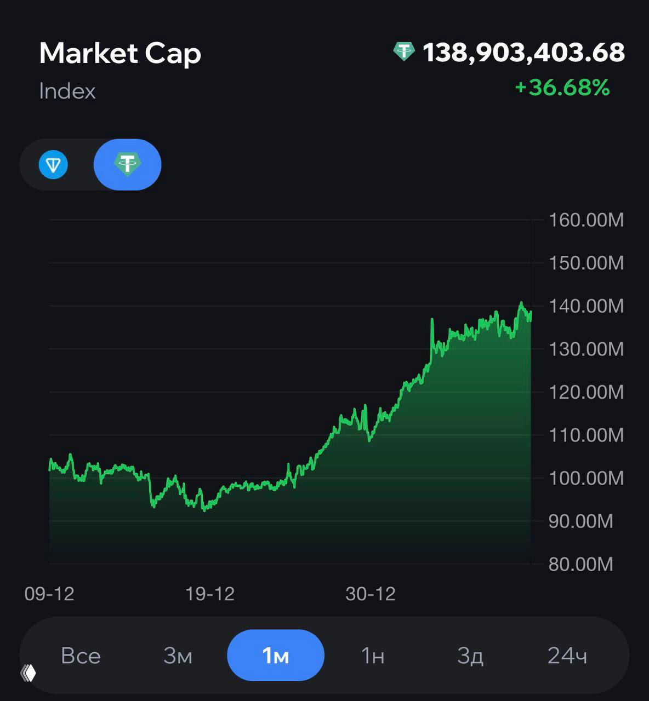The height and width of the screenshot is (701, 649).
Task: Click the 138,903,403.68 market cap value
Action: pos(523,53)
